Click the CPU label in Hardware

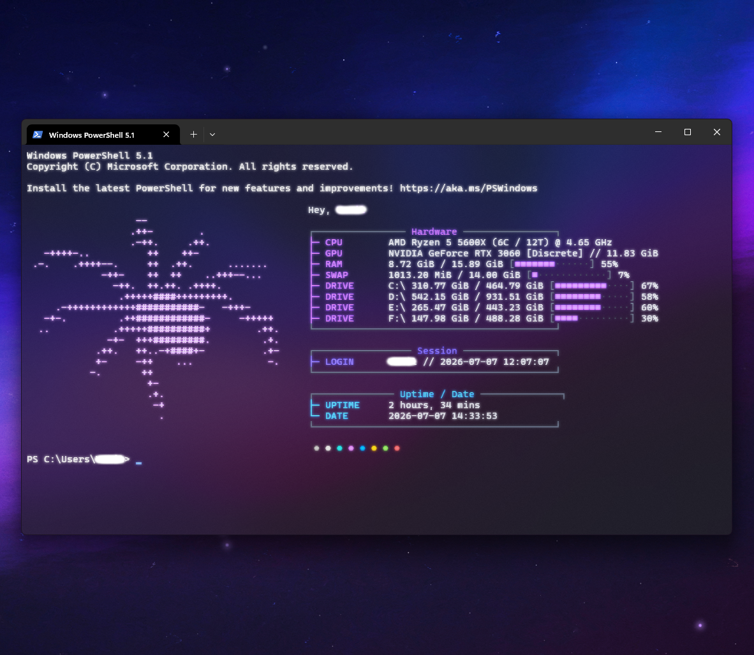tap(334, 242)
